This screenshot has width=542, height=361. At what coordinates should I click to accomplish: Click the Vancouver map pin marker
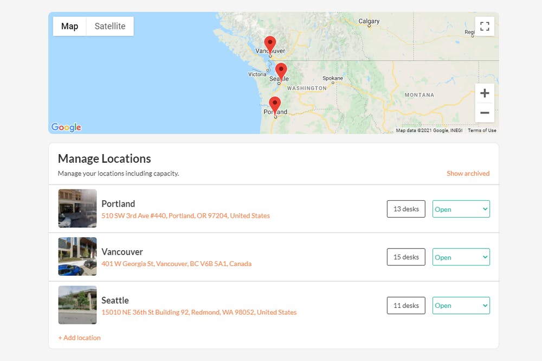coord(270,45)
